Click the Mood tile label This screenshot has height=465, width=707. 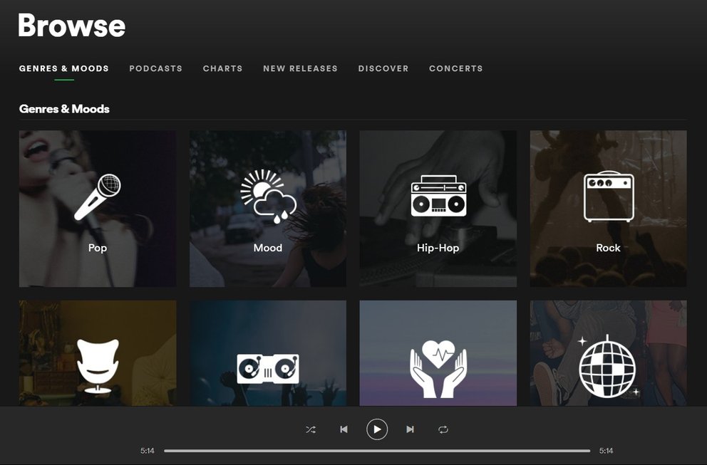click(268, 248)
